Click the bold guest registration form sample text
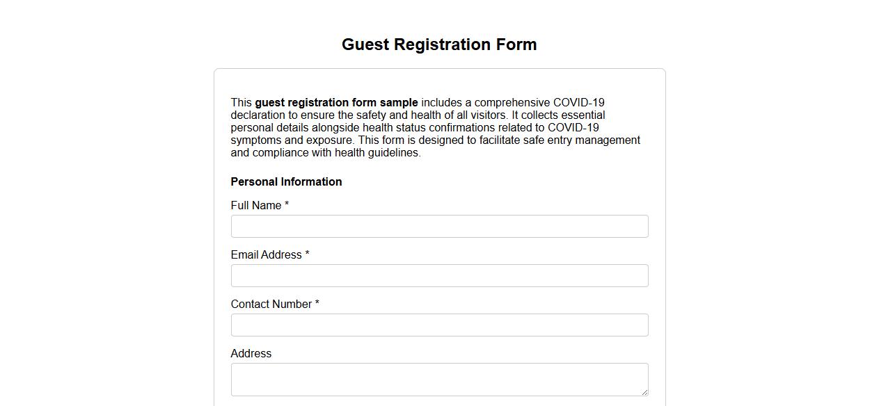This screenshot has width=879, height=406. click(336, 102)
